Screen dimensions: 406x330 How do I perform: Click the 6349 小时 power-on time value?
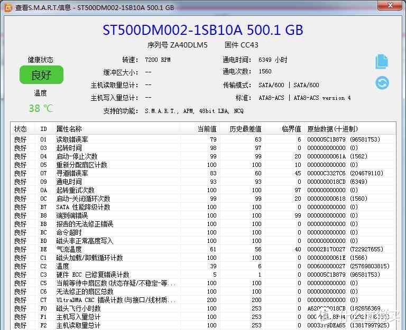coord(273,60)
